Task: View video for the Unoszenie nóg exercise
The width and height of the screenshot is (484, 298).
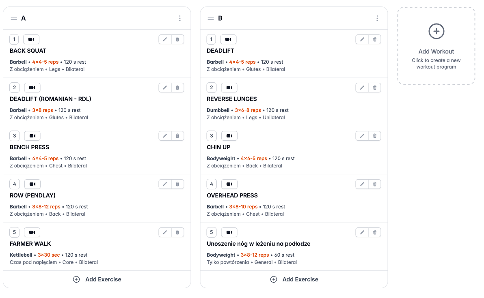Action: coord(229,232)
